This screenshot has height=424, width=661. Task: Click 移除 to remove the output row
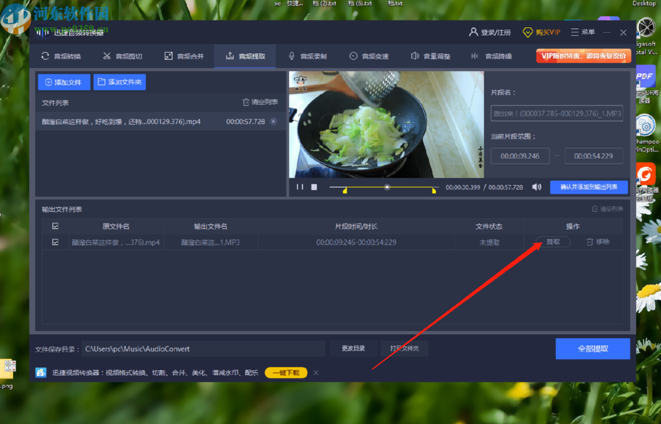tap(598, 241)
